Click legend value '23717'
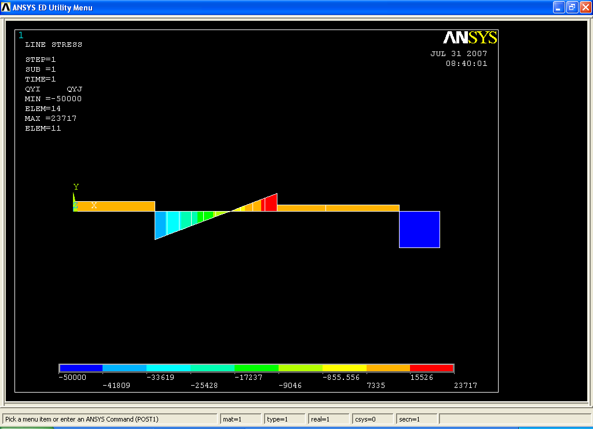 coord(466,386)
